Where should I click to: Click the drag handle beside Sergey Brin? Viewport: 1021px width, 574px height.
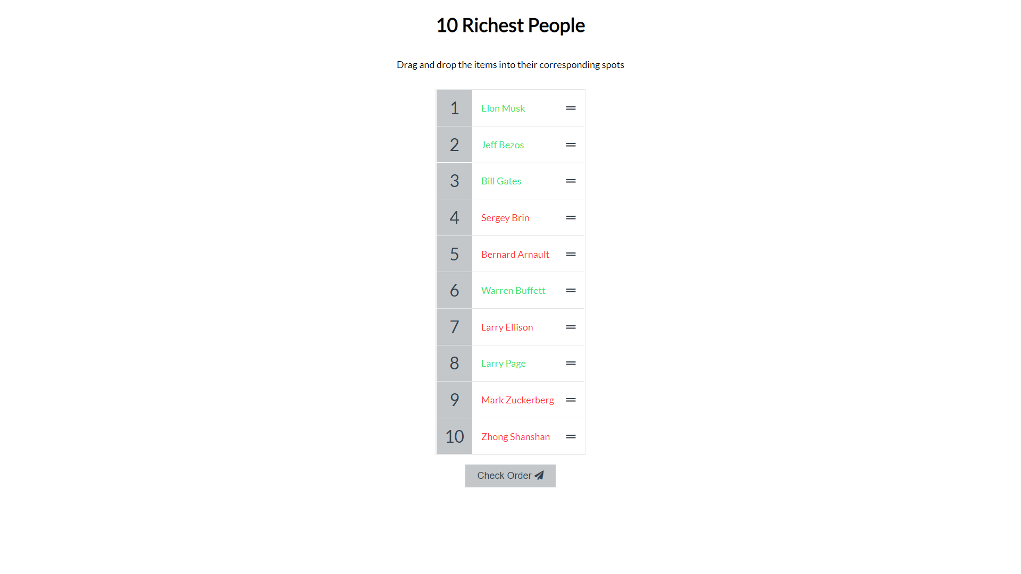(571, 218)
